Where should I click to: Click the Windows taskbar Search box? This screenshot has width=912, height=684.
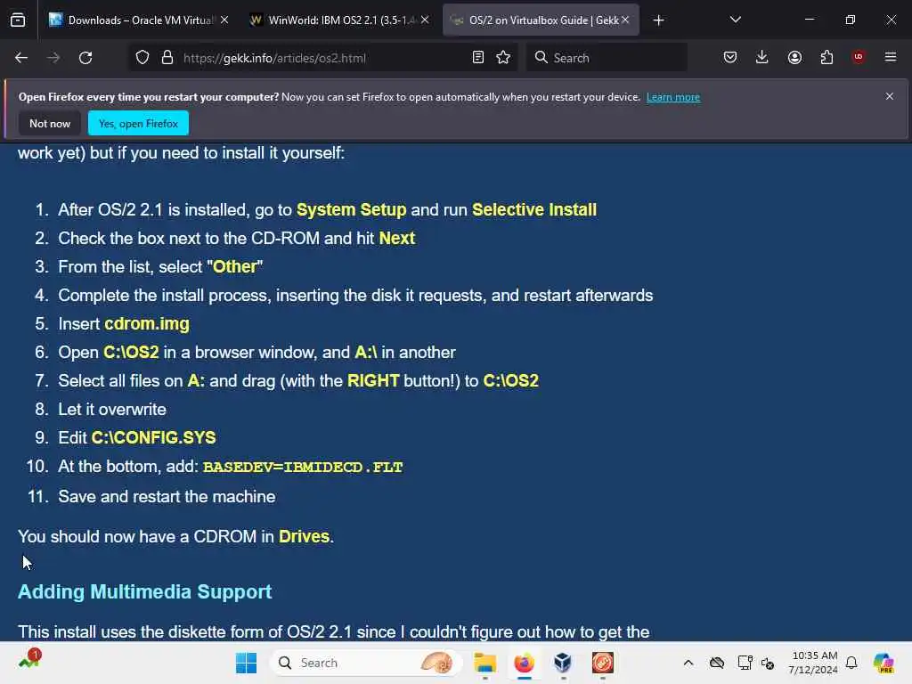click(x=366, y=663)
